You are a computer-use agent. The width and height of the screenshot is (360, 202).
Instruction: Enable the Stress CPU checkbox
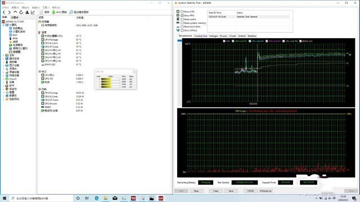(x=182, y=11)
